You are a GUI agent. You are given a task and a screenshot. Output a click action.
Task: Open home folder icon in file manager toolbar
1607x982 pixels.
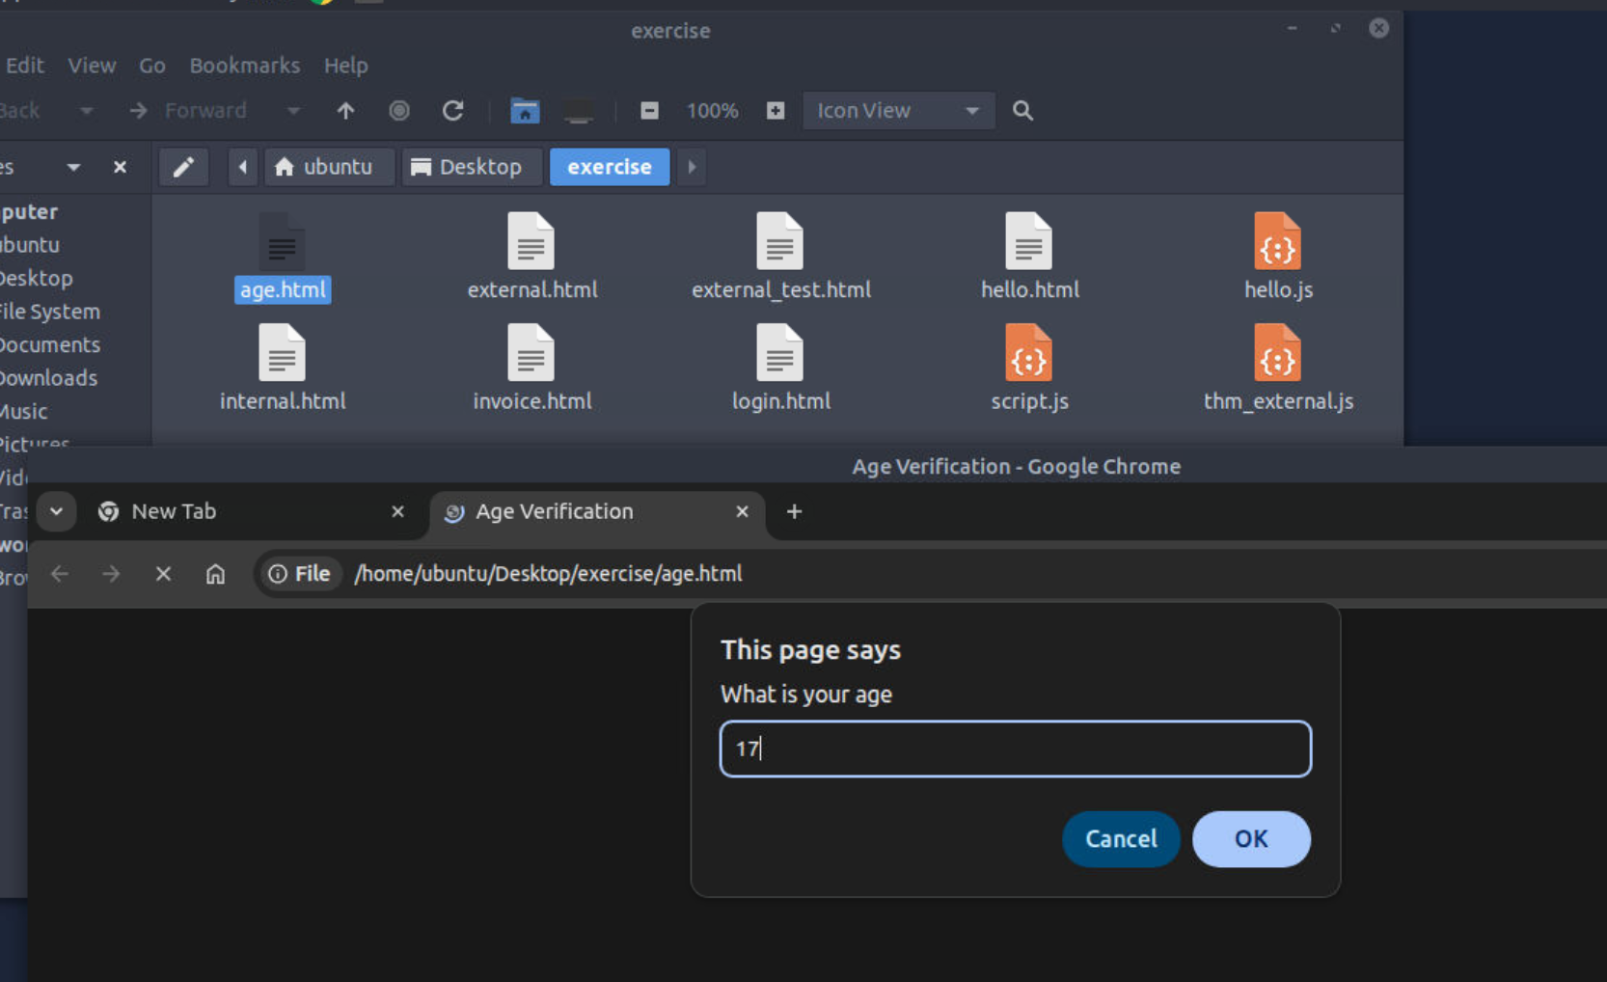tap(525, 111)
